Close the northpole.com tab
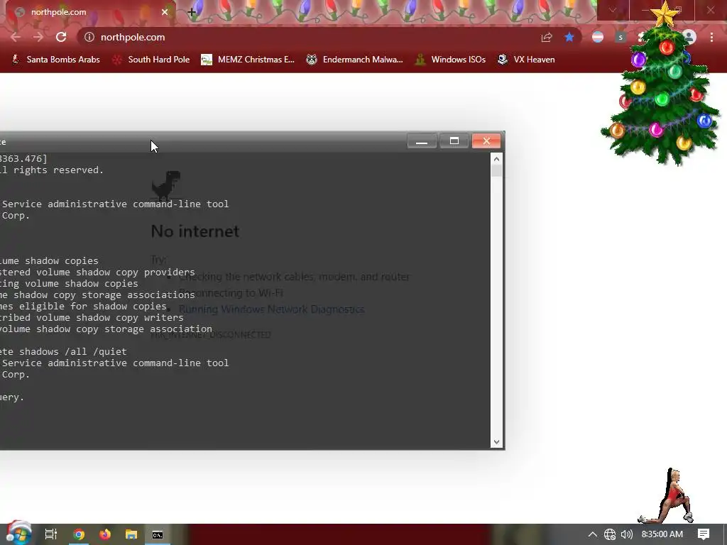 (x=165, y=12)
